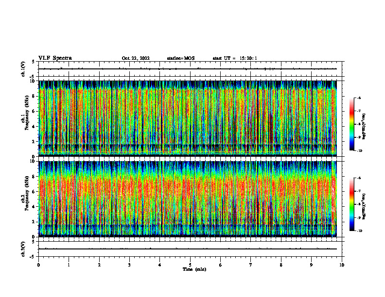Viewport: 385px width, 297px height.
Task: Click time axis tick label "1"
Action: tap(69, 265)
